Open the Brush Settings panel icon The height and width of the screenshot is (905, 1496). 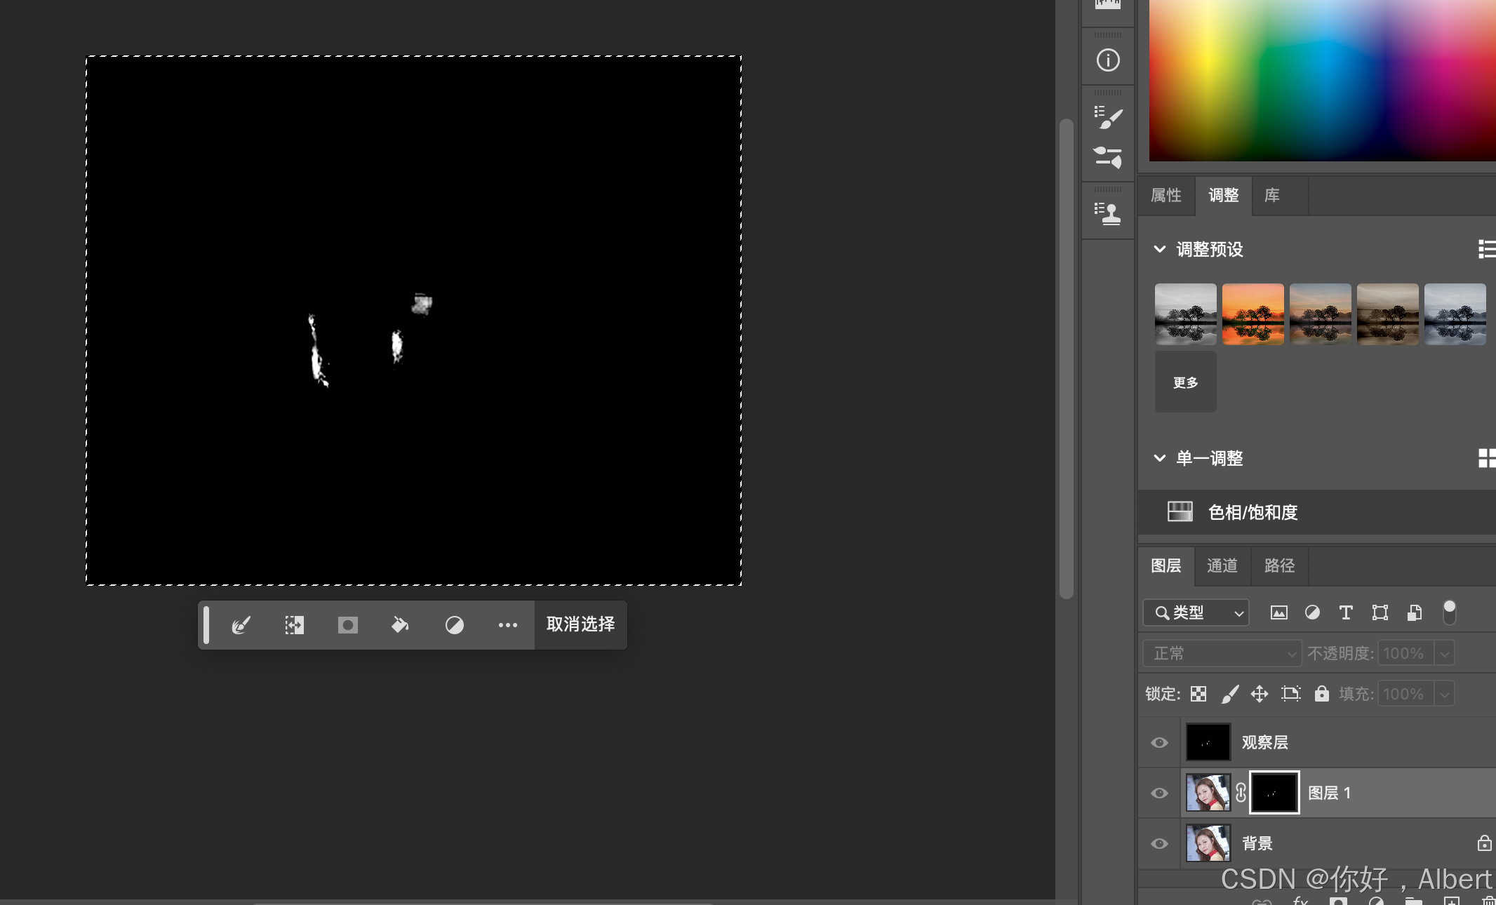coord(1108,117)
